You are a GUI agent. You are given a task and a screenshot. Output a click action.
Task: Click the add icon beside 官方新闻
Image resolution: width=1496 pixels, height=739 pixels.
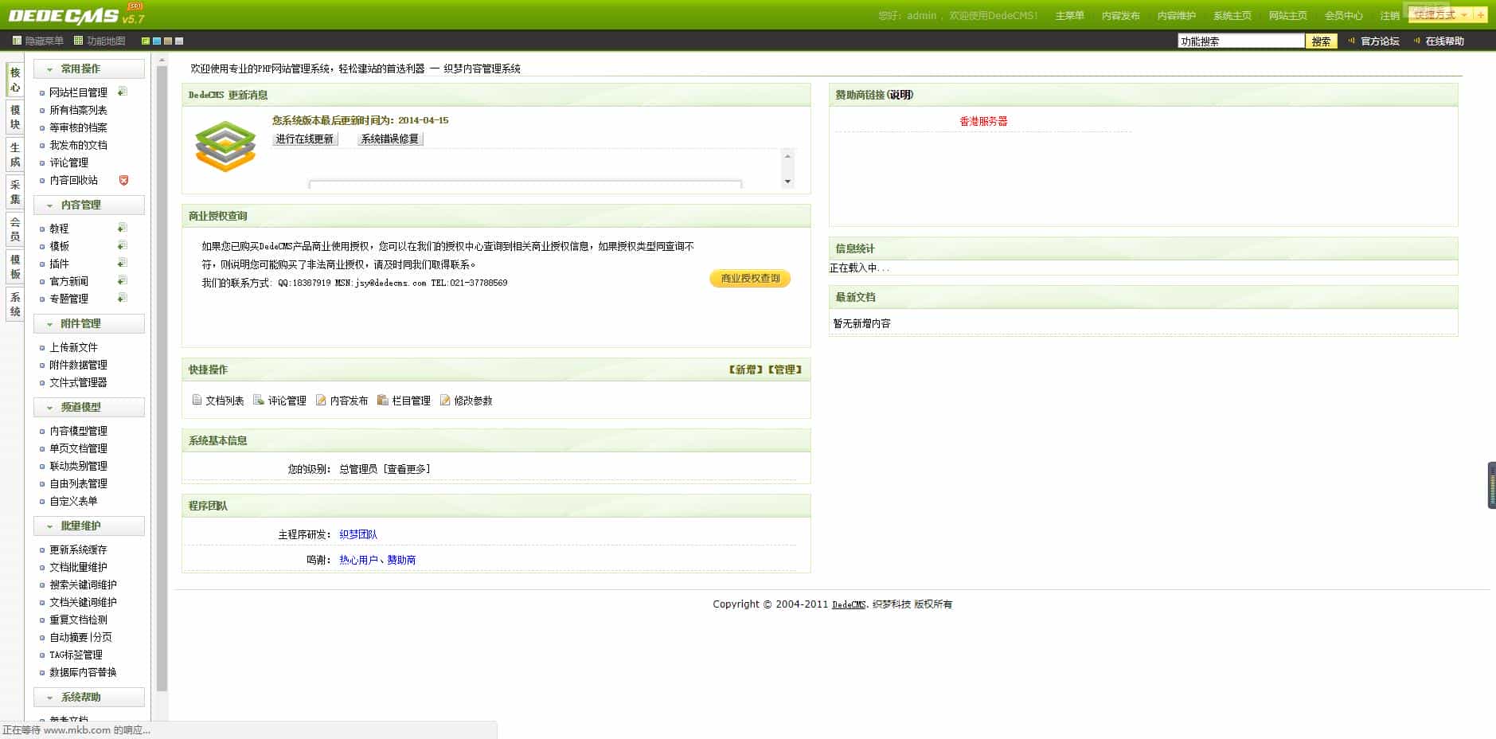123,280
